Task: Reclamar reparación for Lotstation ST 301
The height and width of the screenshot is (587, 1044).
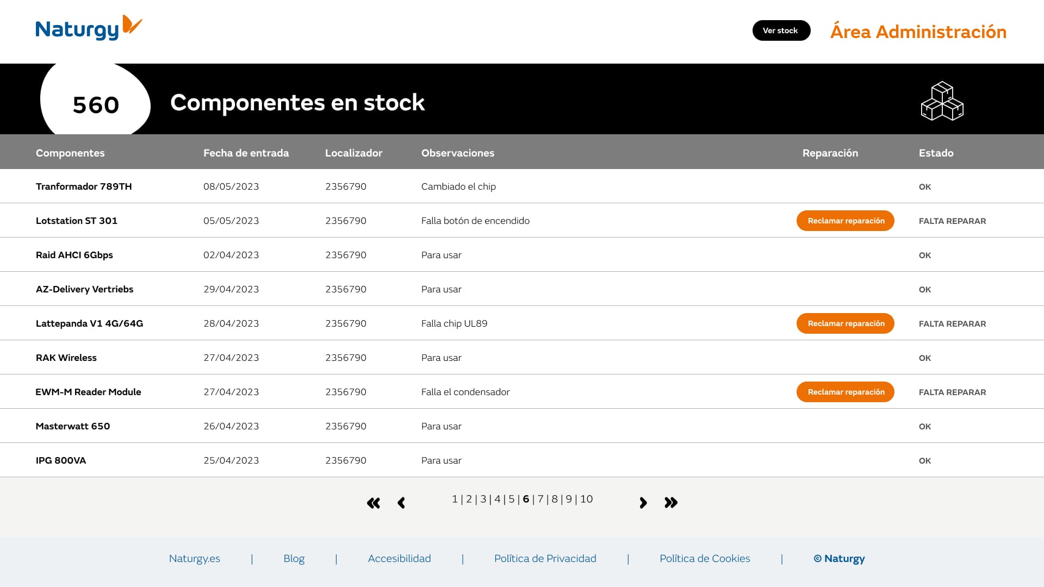Action: tap(846, 221)
